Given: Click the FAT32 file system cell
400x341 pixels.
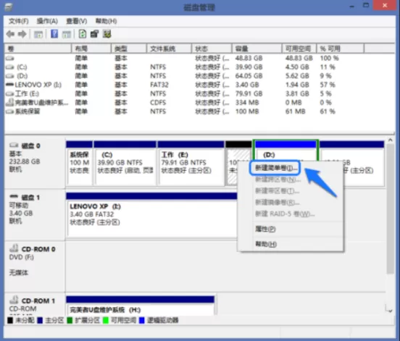Looking at the screenshot, I should tap(159, 85).
